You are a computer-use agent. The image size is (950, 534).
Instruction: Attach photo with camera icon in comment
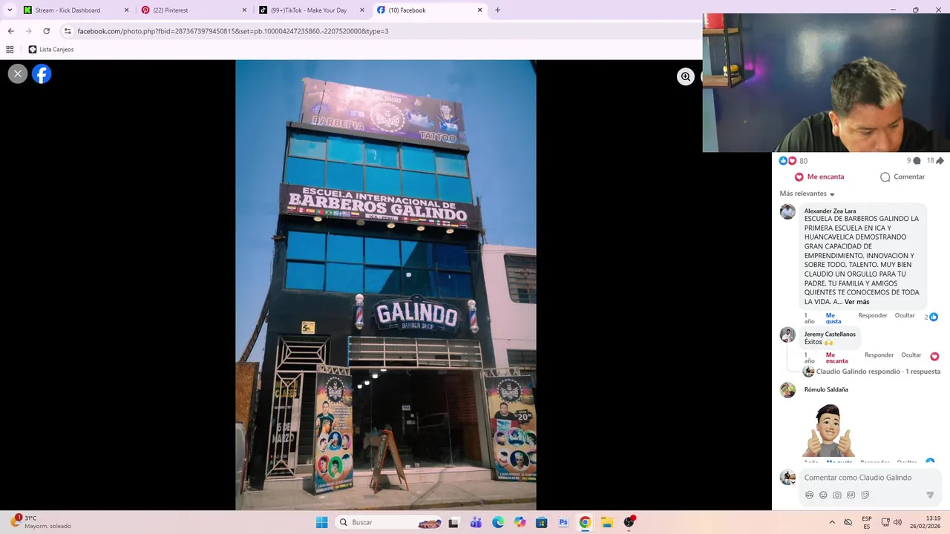837,495
